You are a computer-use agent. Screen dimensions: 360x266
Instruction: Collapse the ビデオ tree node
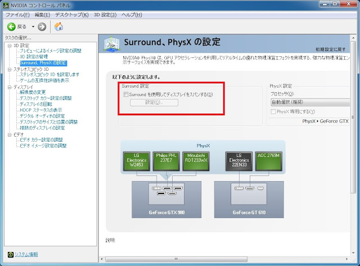[x=10, y=135]
